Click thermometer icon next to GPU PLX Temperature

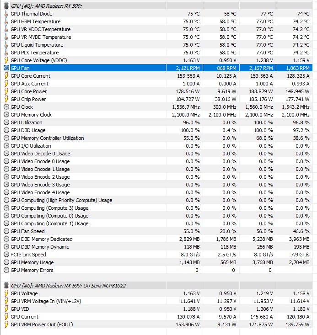[x=6, y=53]
